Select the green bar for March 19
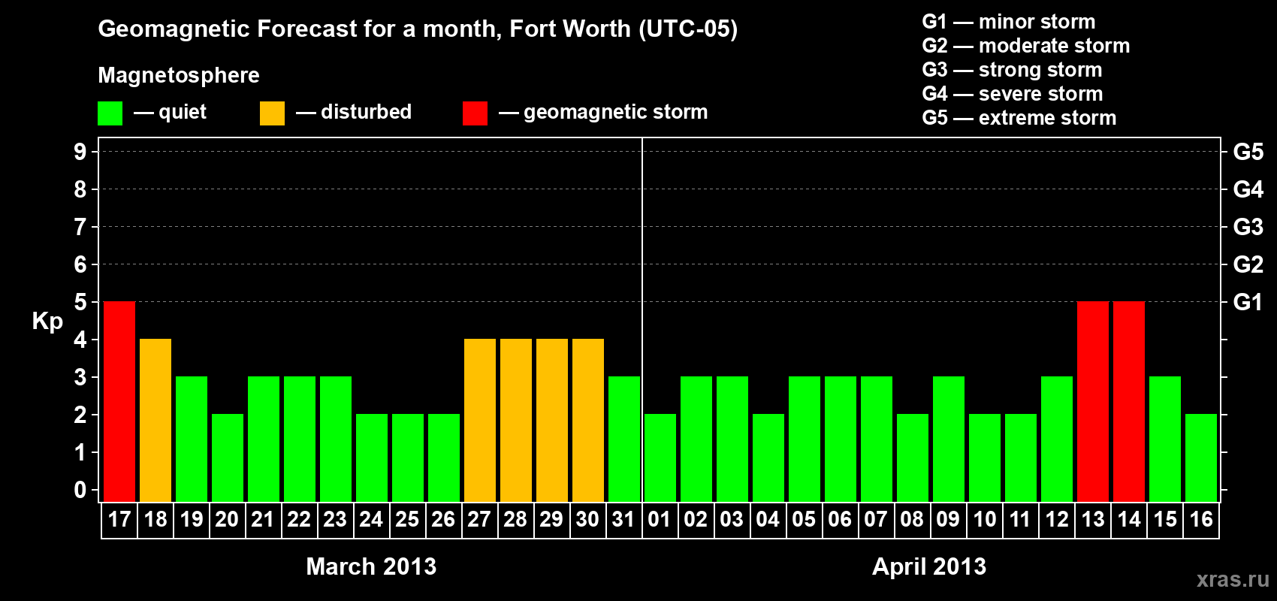 click(192, 439)
